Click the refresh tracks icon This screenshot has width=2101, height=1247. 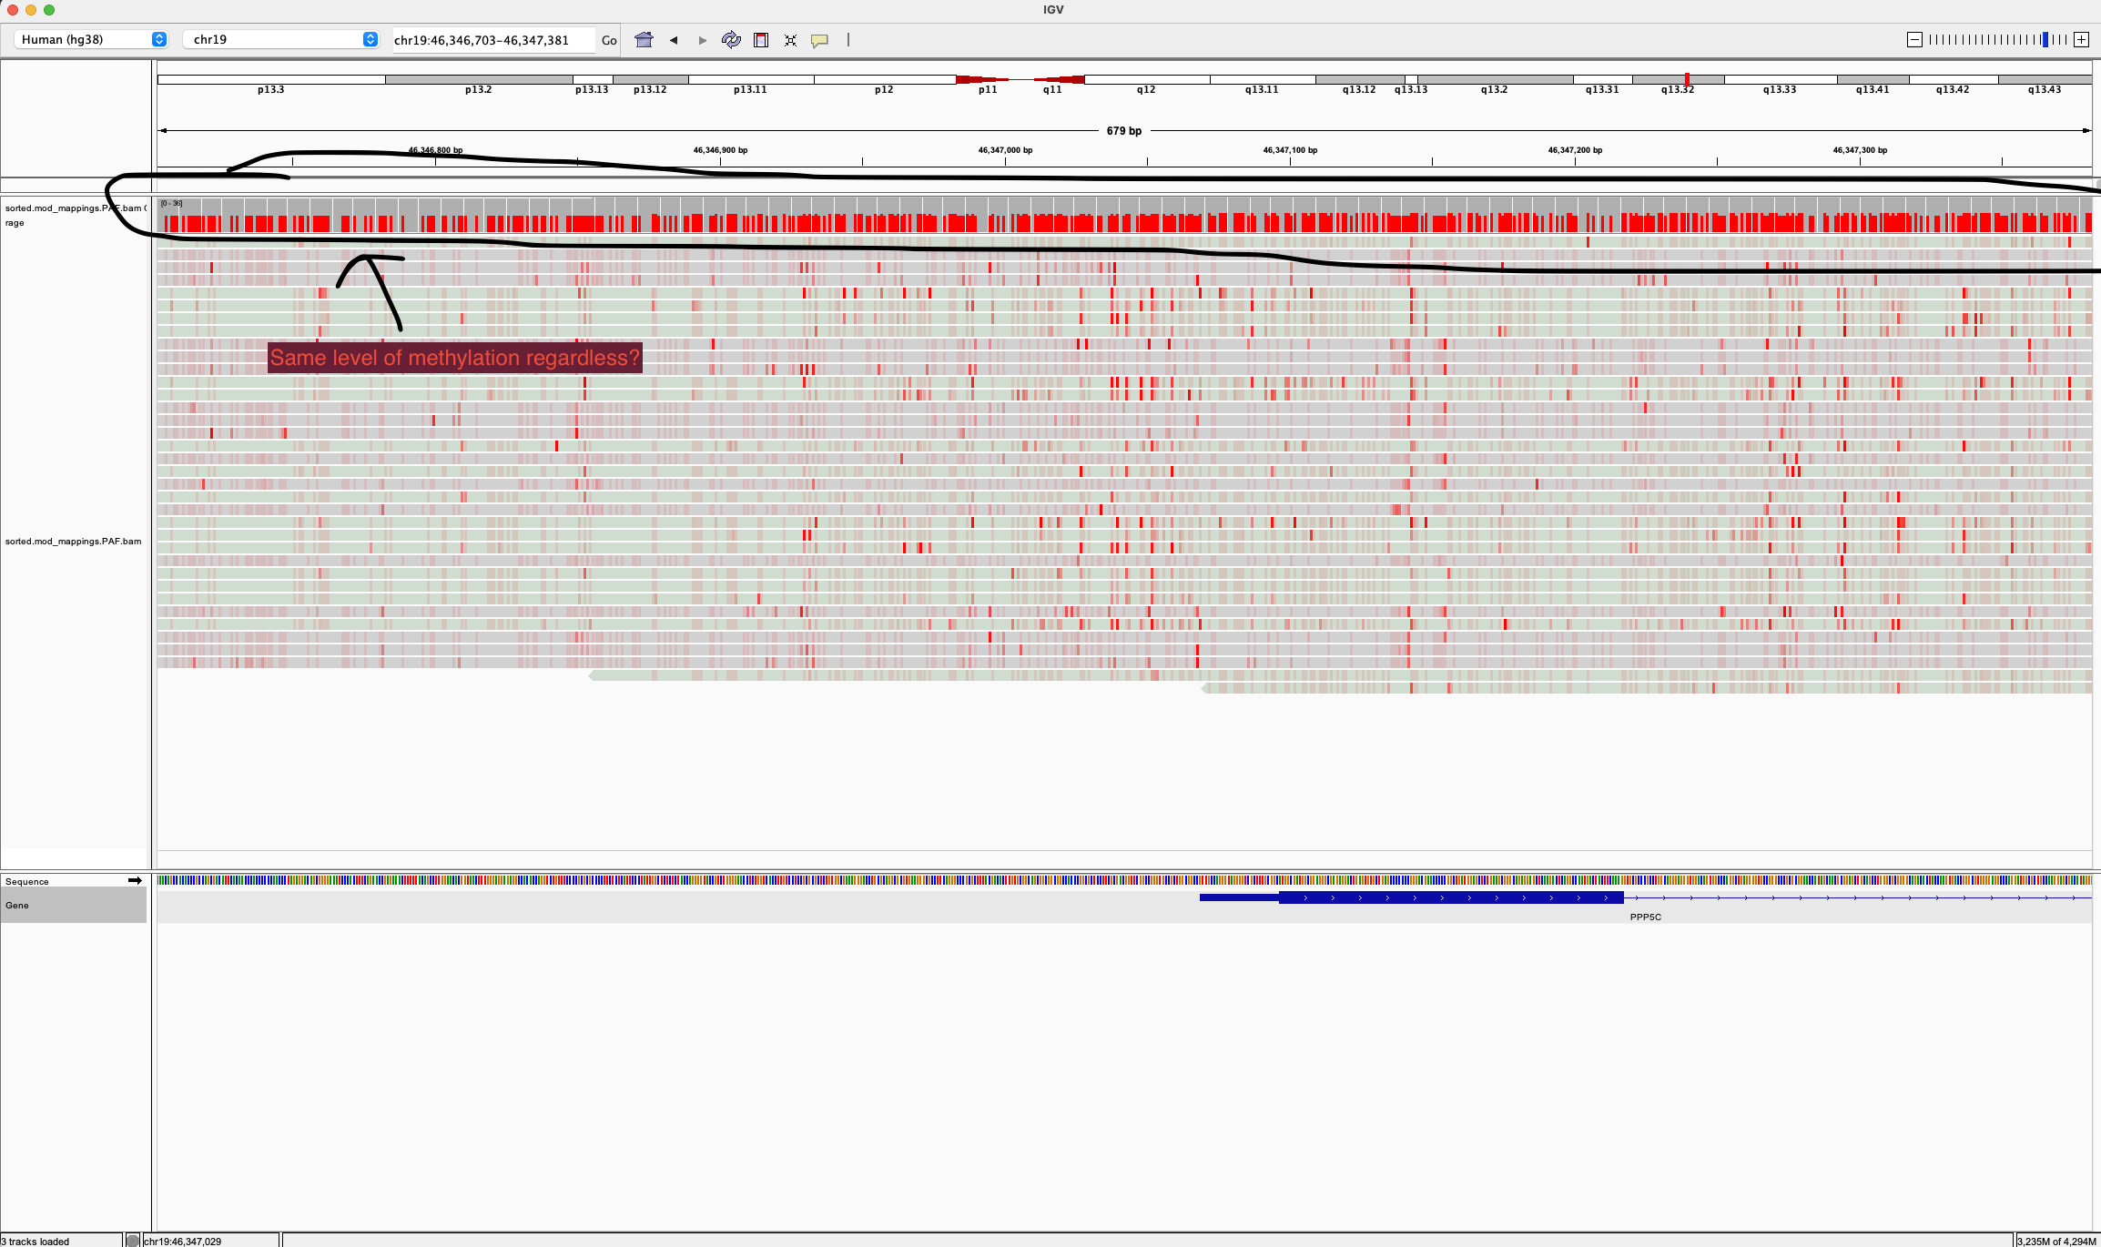[731, 39]
